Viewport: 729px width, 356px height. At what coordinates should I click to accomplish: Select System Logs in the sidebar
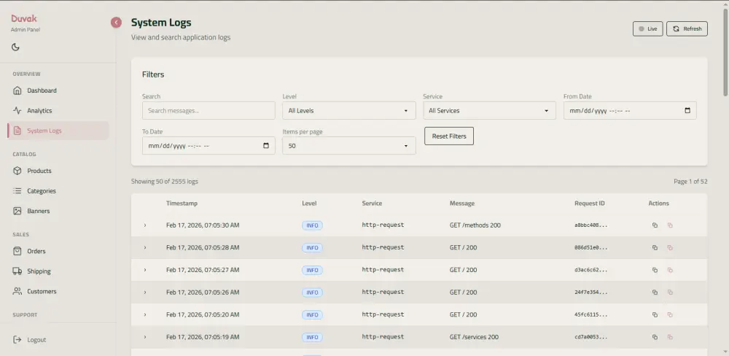coord(58,131)
